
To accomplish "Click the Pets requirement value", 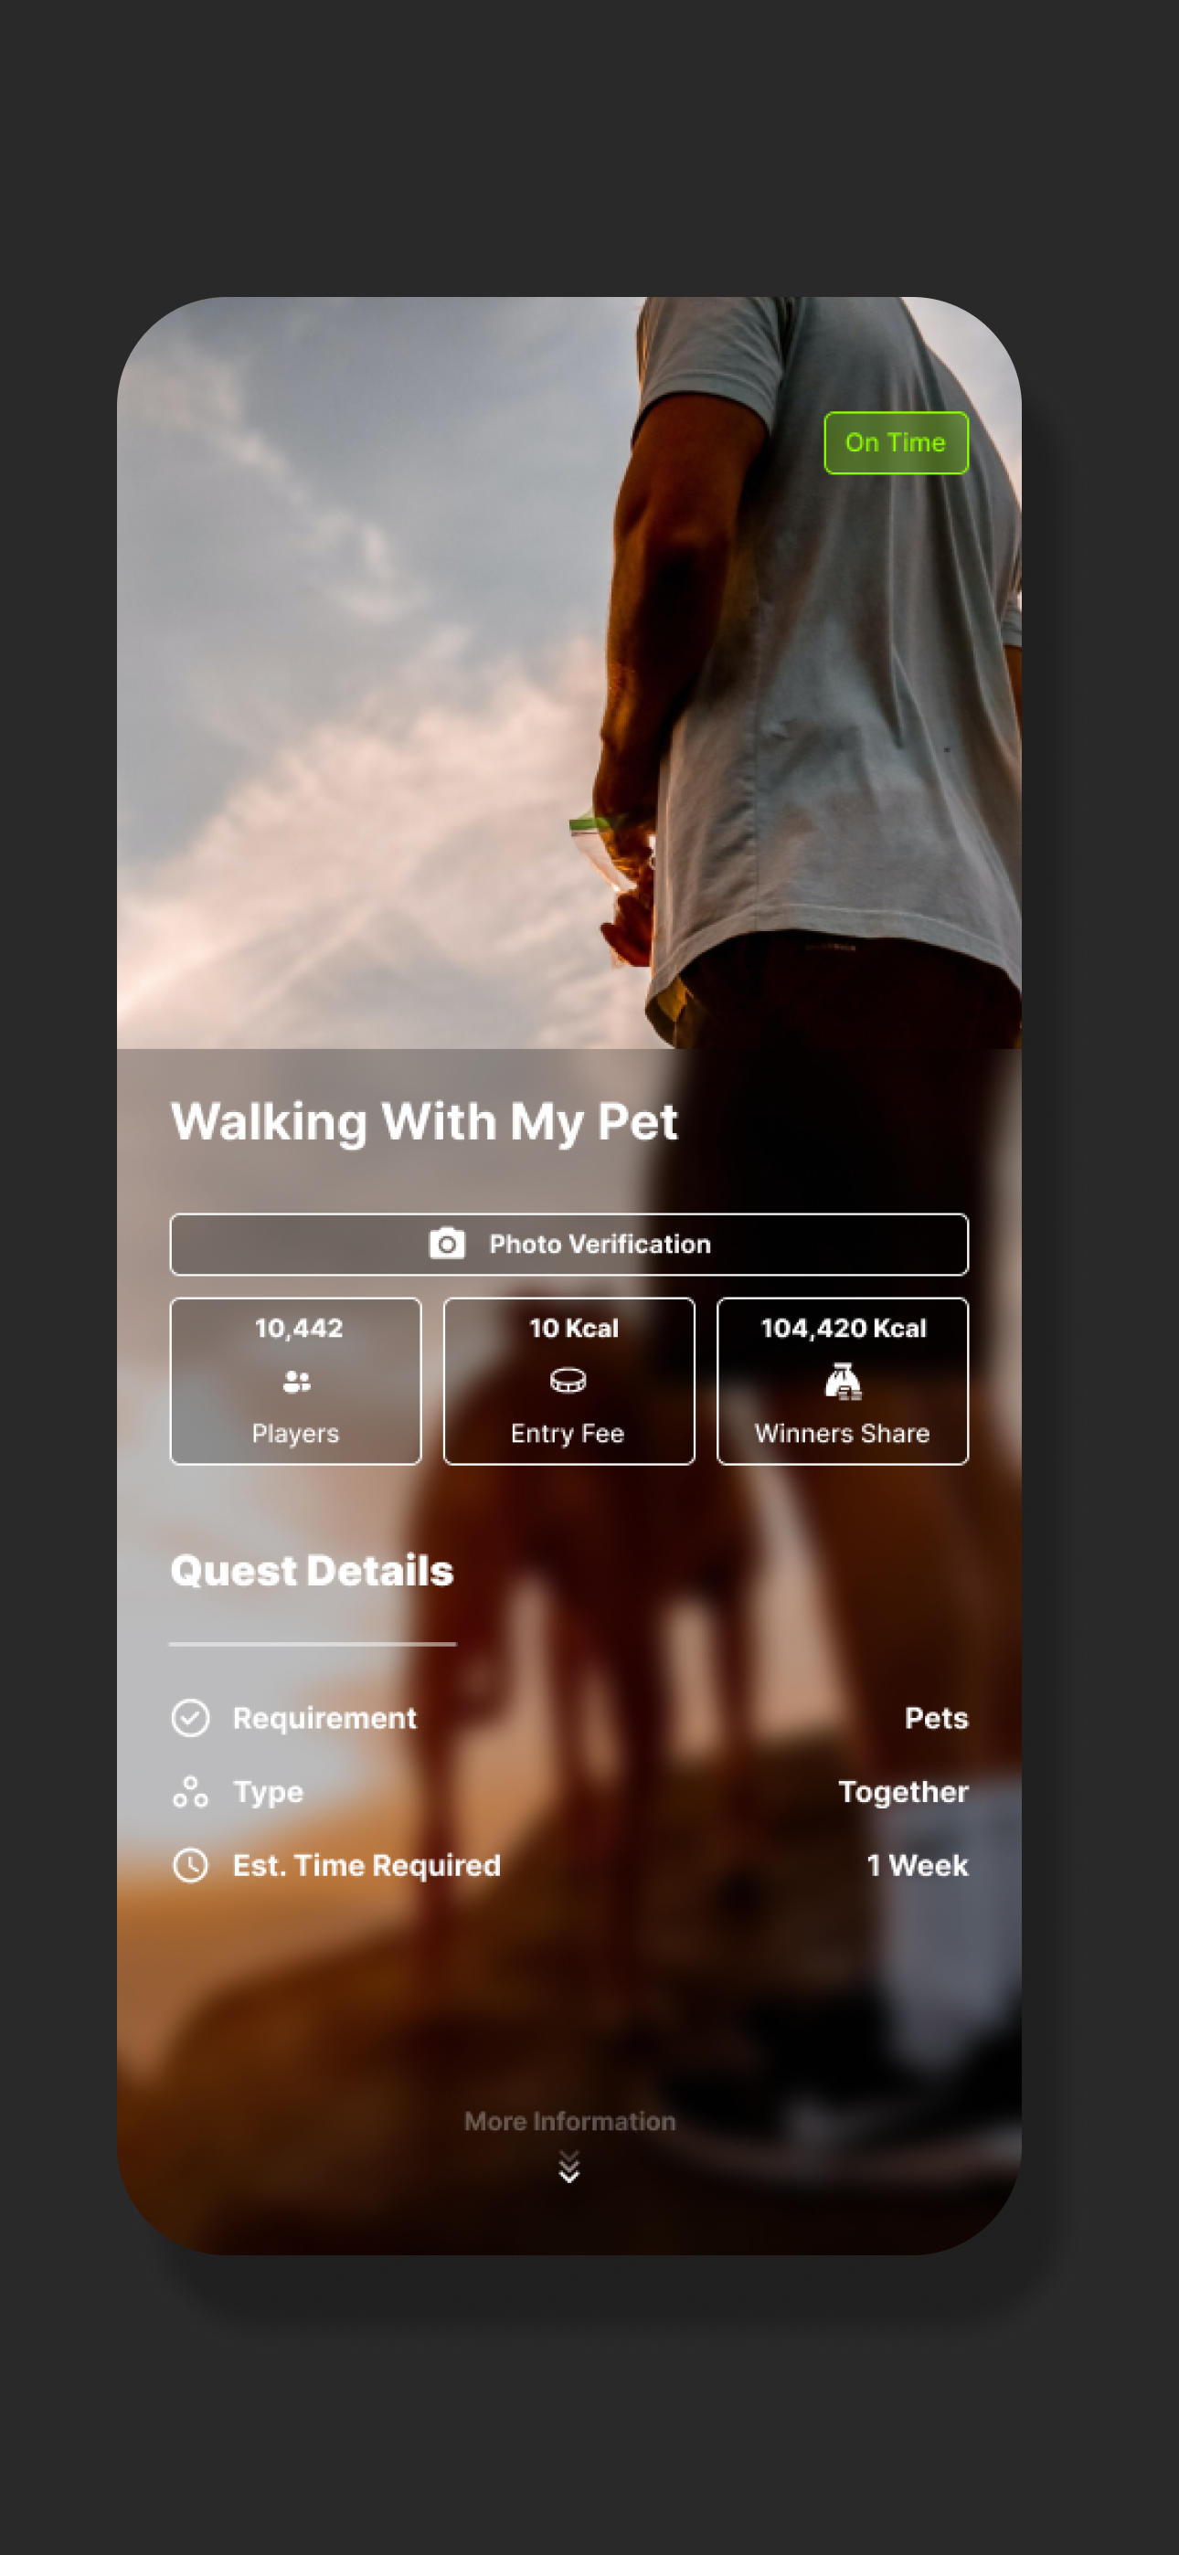I will pyautogui.click(x=936, y=1718).
